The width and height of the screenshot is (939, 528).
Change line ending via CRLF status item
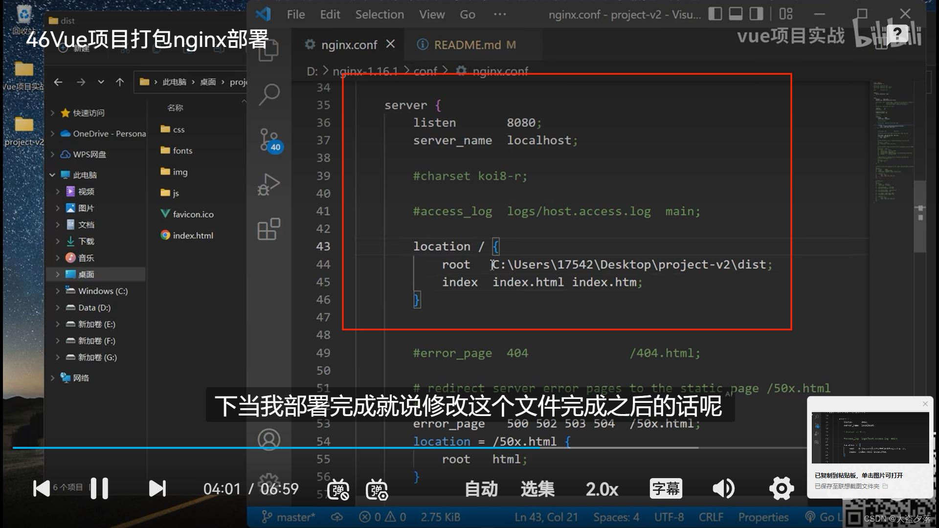(711, 517)
